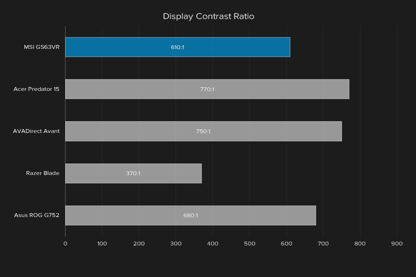Click the 300 axis tick label
The width and height of the screenshot is (416, 277).
[176, 243]
